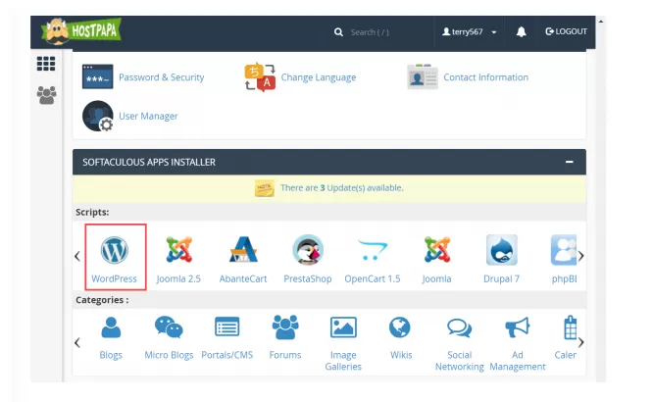This screenshot has width=653, height=402.
Task: Open the Micro Blogs category icon
Action: pyautogui.click(x=169, y=327)
